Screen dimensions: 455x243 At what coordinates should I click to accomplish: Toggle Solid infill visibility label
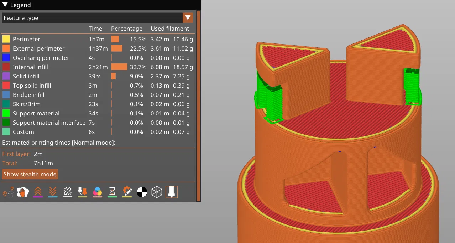click(x=26, y=76)
